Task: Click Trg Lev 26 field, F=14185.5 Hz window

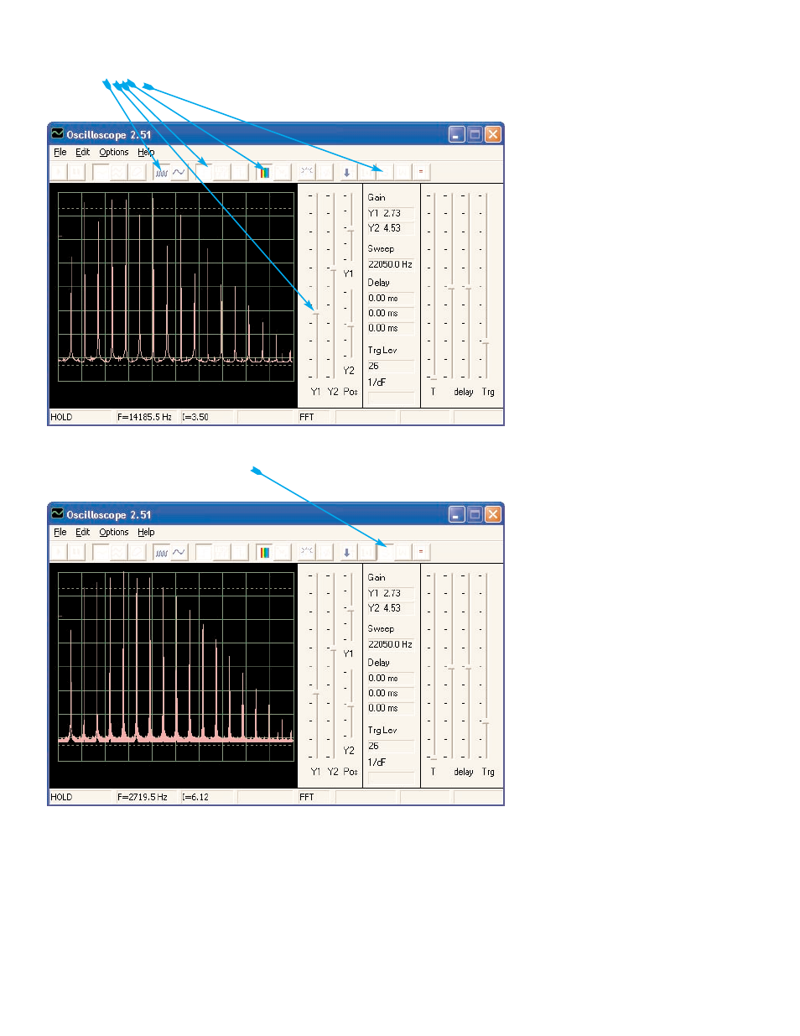Action: (x=391, y=366)
